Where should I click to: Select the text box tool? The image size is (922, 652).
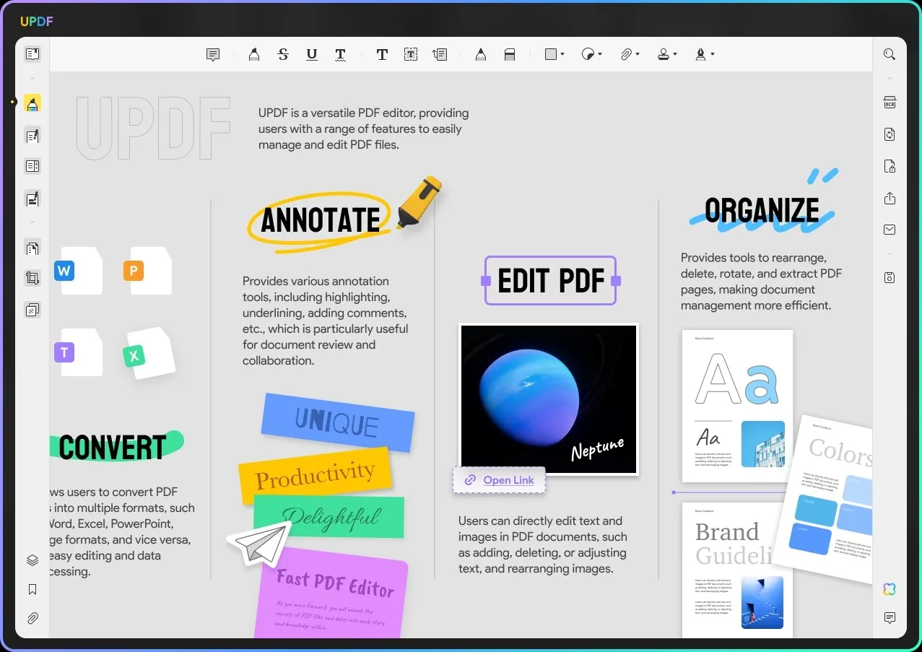(411, 54)
